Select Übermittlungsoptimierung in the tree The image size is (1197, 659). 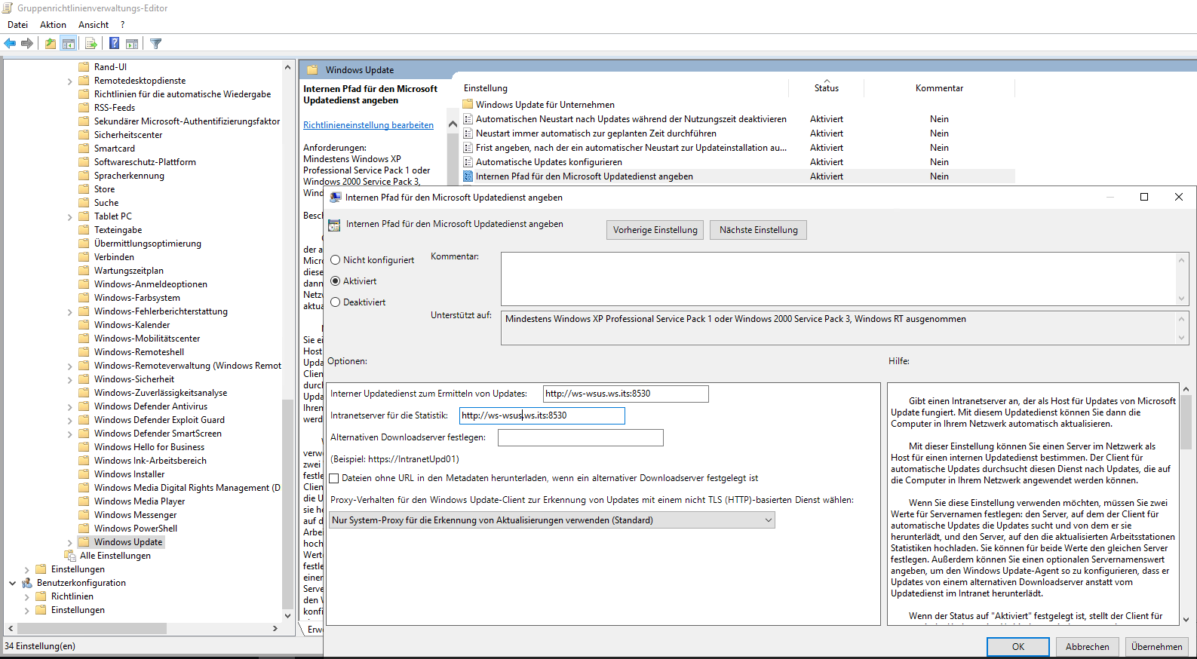(148, 244)
